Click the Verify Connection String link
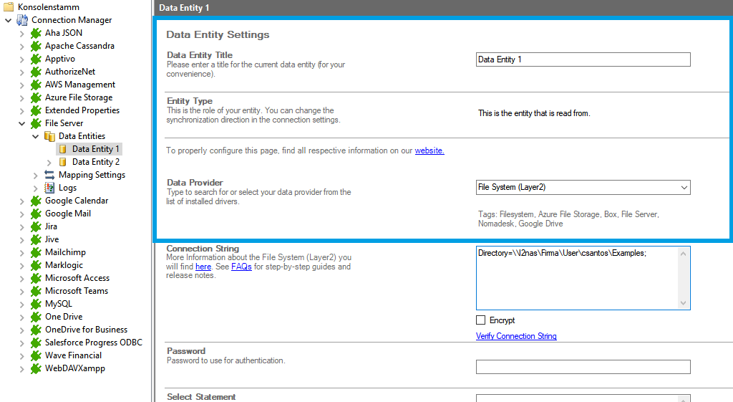Image resolution: width=733 pixels, height=402 pixels. pyautogui.click(x=516, y=336)
